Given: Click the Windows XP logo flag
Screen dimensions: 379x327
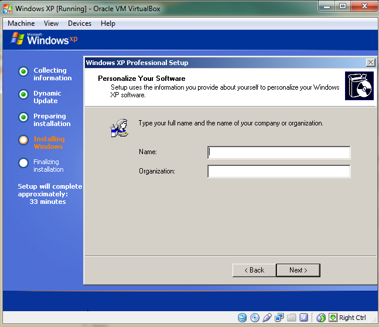Looking at the screenshot, I should click(x=18, y=38).
